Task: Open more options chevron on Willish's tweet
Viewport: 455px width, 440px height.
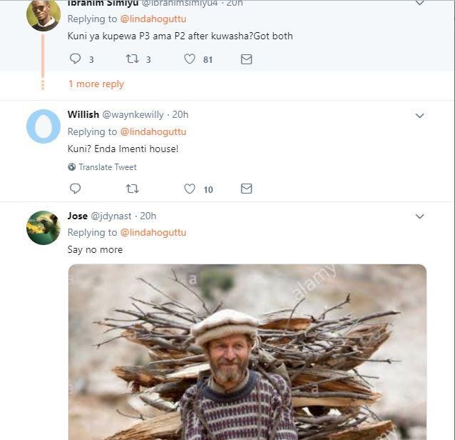Action: [x=419, y=116]
